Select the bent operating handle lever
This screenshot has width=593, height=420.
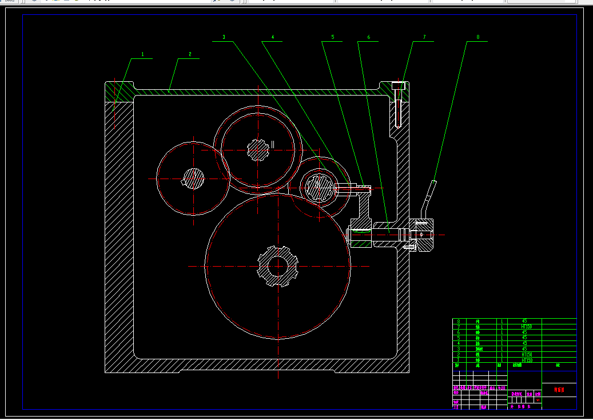click(428, 200)
